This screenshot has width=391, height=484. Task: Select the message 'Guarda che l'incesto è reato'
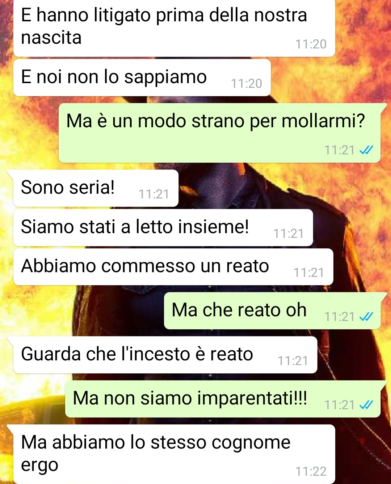pyautogui.click(x=165, y=355)
